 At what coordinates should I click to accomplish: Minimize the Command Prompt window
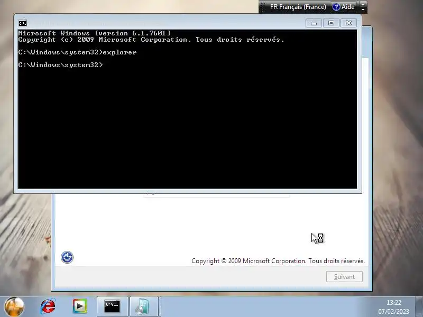click(314, 23)
